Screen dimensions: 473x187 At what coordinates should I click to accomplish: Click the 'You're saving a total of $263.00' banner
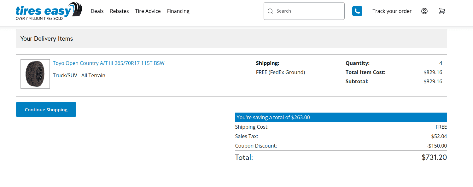pos(341,117)
